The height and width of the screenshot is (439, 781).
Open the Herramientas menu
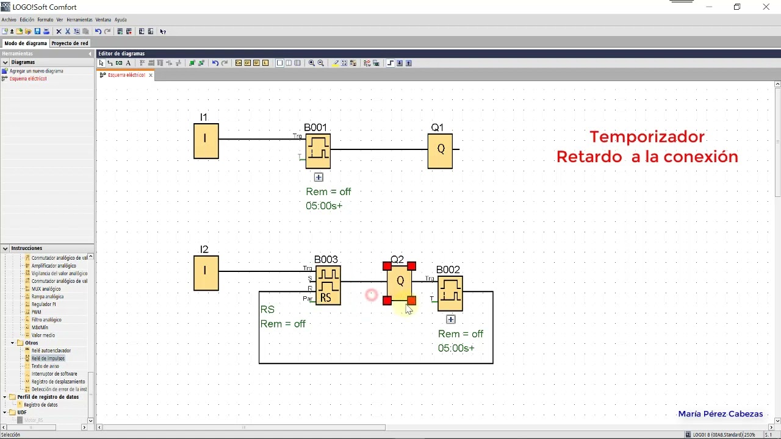pos(79,20)
